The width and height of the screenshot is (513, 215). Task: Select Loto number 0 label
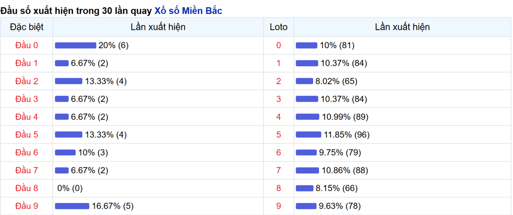click(279, 45)
